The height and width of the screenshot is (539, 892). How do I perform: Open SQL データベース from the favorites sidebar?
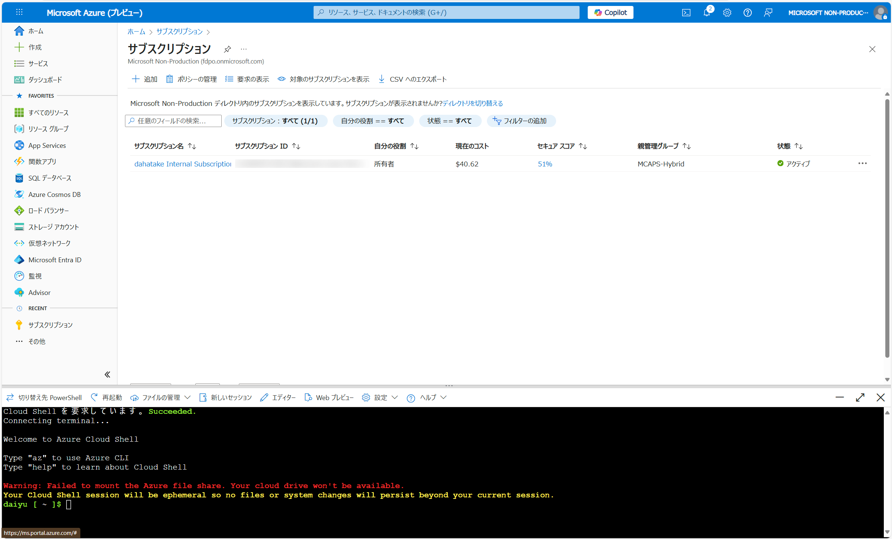coord(50,178)
